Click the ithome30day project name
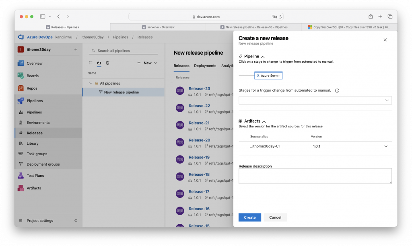Screen dimensions: 412x246 [39, 49]
